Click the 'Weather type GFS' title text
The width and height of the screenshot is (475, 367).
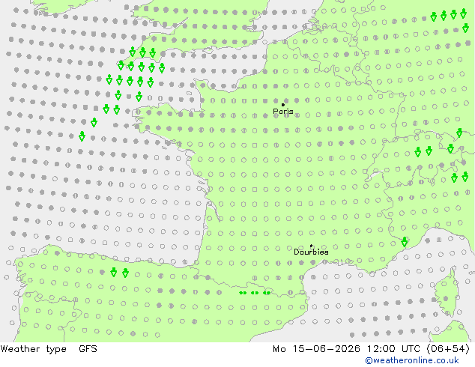(49, 349)
